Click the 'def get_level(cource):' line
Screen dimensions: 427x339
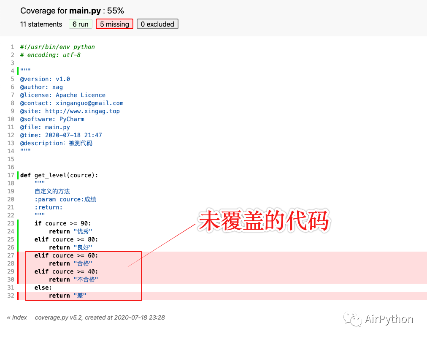click(59, 175)
